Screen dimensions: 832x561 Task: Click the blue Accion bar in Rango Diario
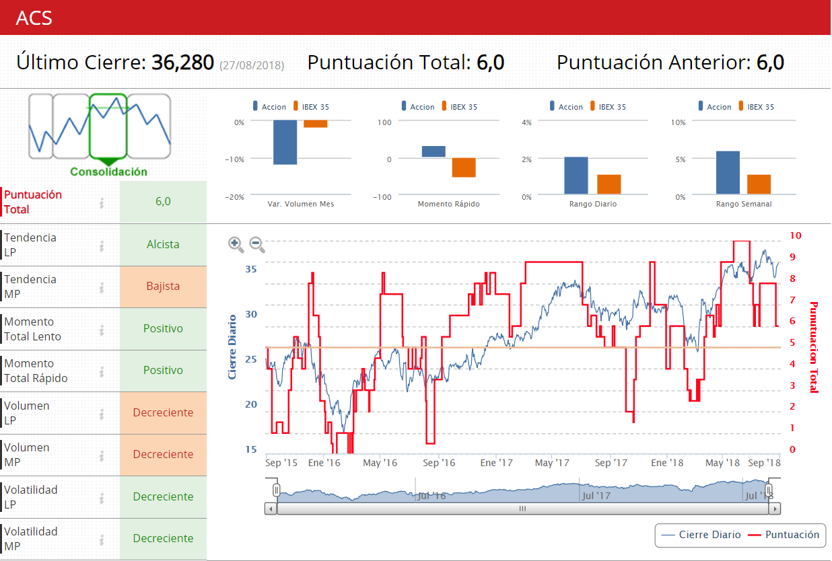(576, 176)
